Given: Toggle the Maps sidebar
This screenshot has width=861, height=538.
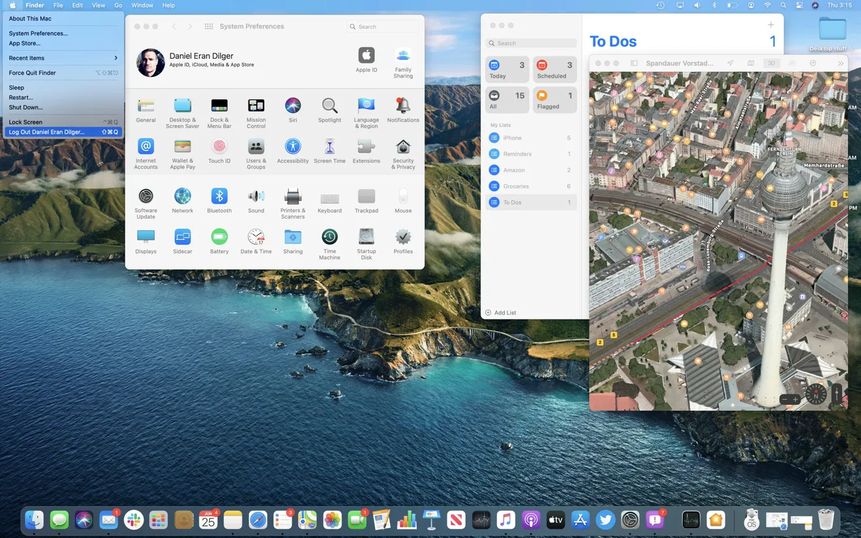Looking at the screenshot, I should 633,63.
